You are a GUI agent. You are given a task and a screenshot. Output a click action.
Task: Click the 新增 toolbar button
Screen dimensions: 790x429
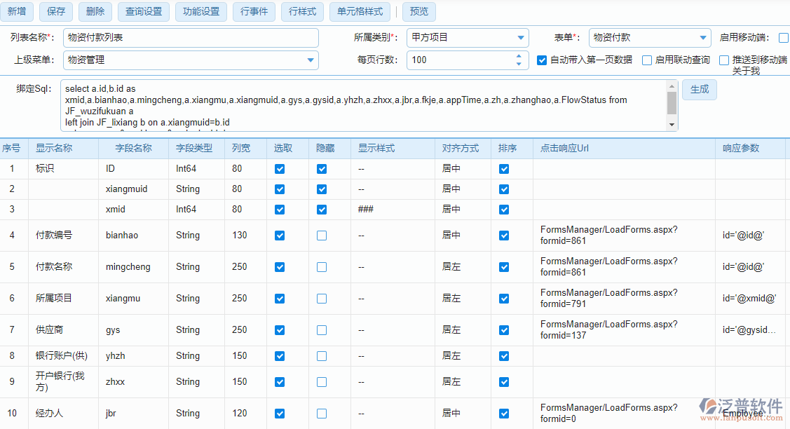(16, 11)
